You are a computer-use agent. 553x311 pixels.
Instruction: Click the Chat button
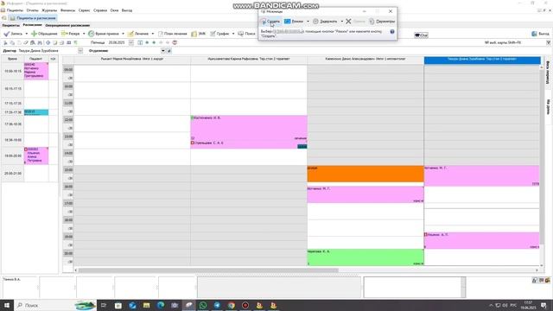(x=421, y=35)
